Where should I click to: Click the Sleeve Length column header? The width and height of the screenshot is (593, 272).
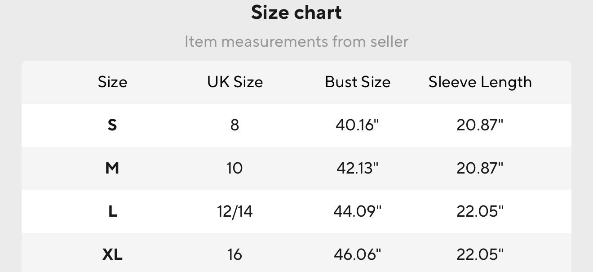(x=480, y=82)
